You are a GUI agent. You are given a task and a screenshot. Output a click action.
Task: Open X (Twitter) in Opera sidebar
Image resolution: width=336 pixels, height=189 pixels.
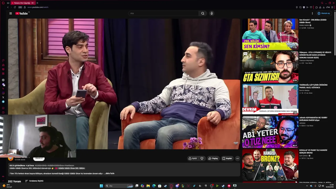(3, 97)
